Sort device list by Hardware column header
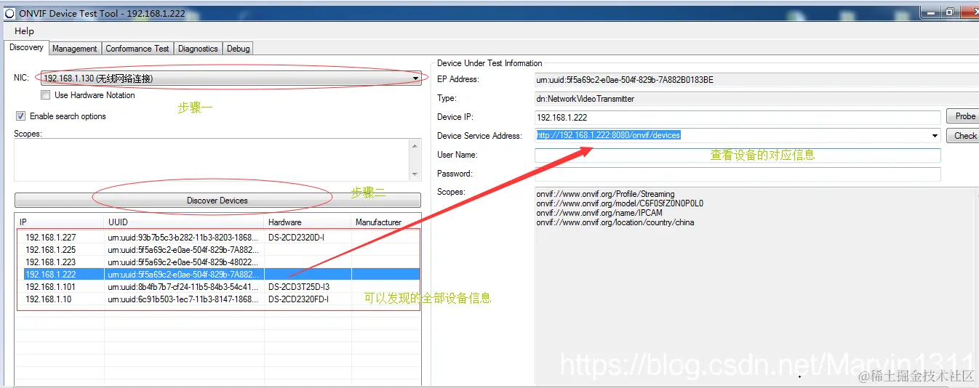Image resolution: width=979 pixels, height=388 pixels. [x=308, y=222]
